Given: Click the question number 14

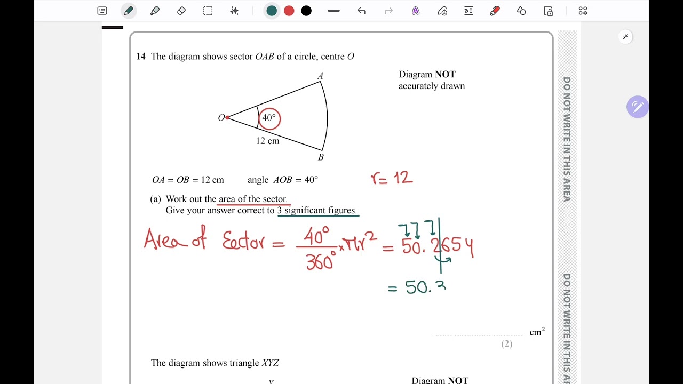Looking at the screenshot, I should pos(141,57).
